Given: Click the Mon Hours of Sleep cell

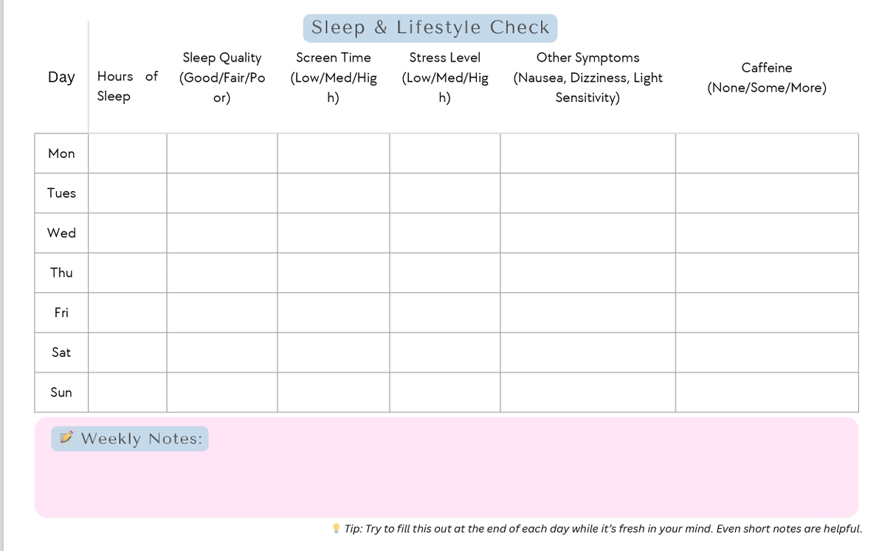Looking at the screenshot, I should pos(127,153).
